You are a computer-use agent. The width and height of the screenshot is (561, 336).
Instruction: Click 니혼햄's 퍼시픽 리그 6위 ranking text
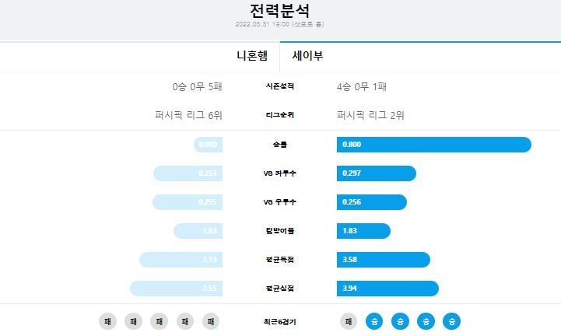tap(188, 115)
